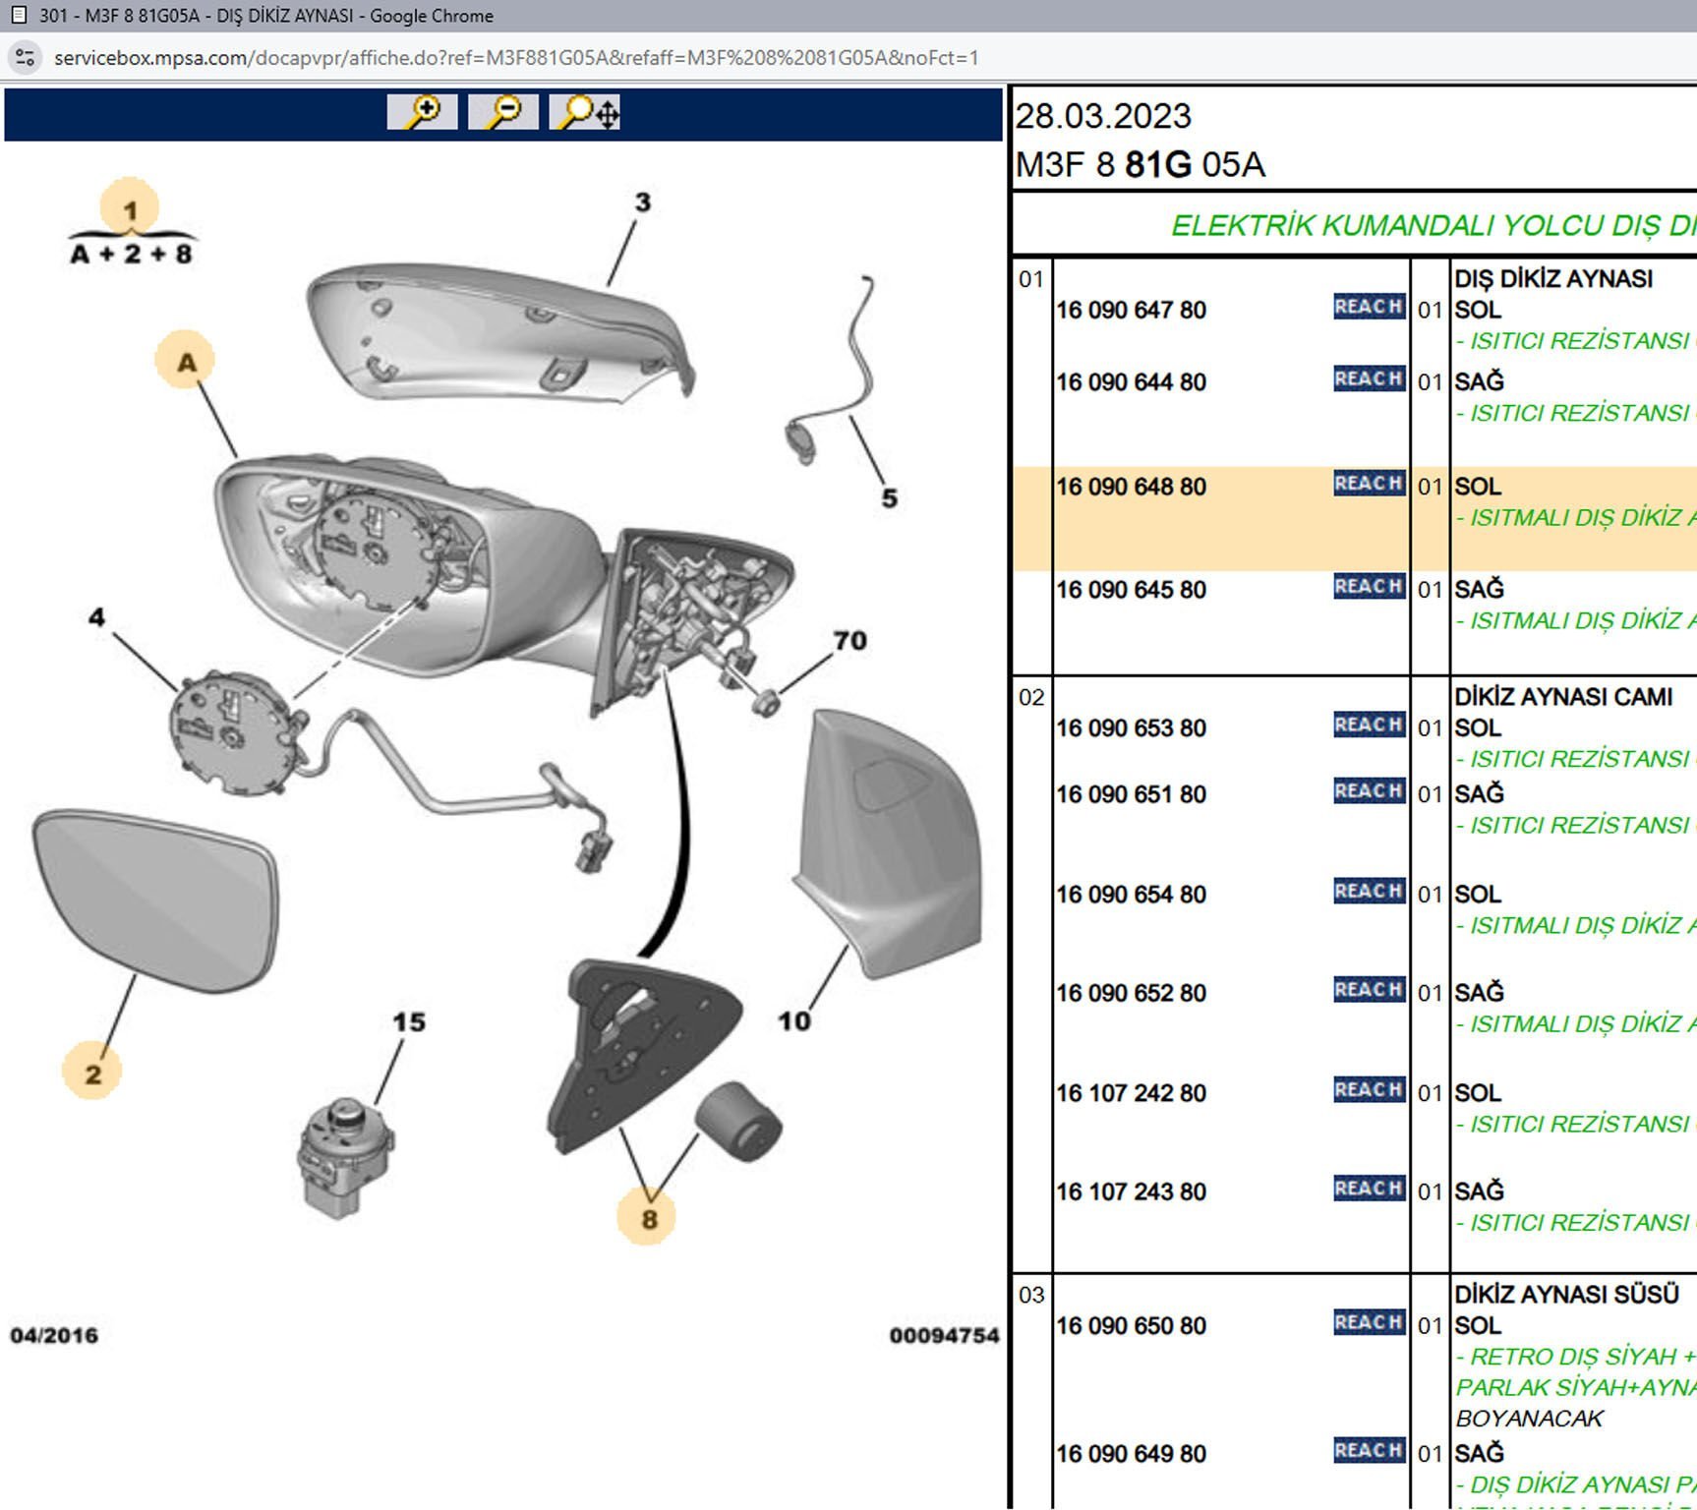The width and height of the screenshot is (1697, 1510).
Task: Click REACH badge for part 16 090 648 80
Action: [x=1369, y=484]
